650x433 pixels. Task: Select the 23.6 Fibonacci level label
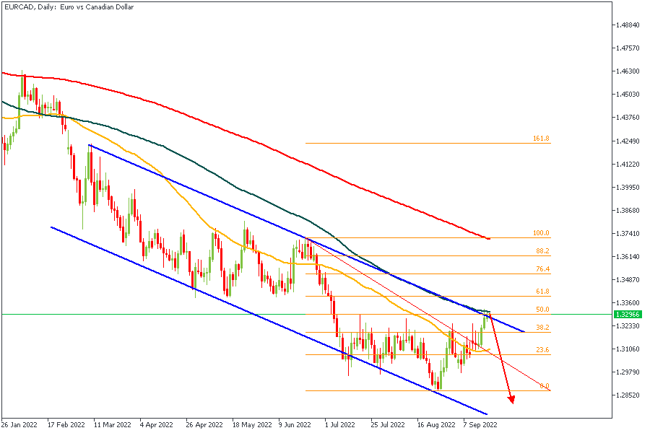542,350
